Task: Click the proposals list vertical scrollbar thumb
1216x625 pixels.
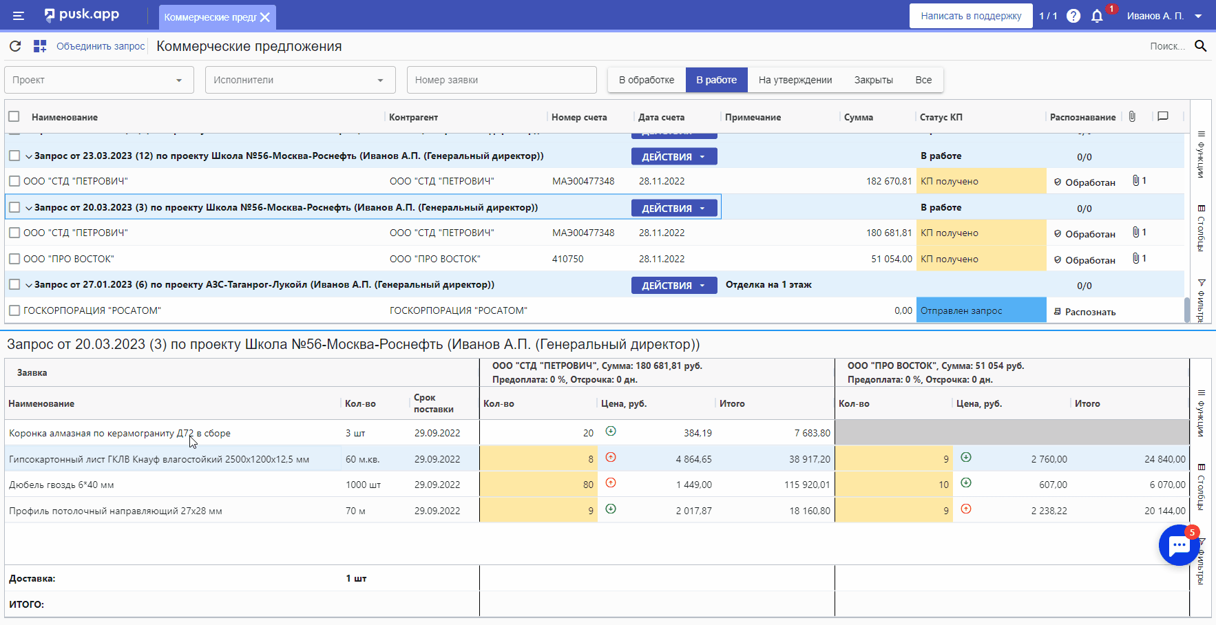Action: coord(1186,310)
